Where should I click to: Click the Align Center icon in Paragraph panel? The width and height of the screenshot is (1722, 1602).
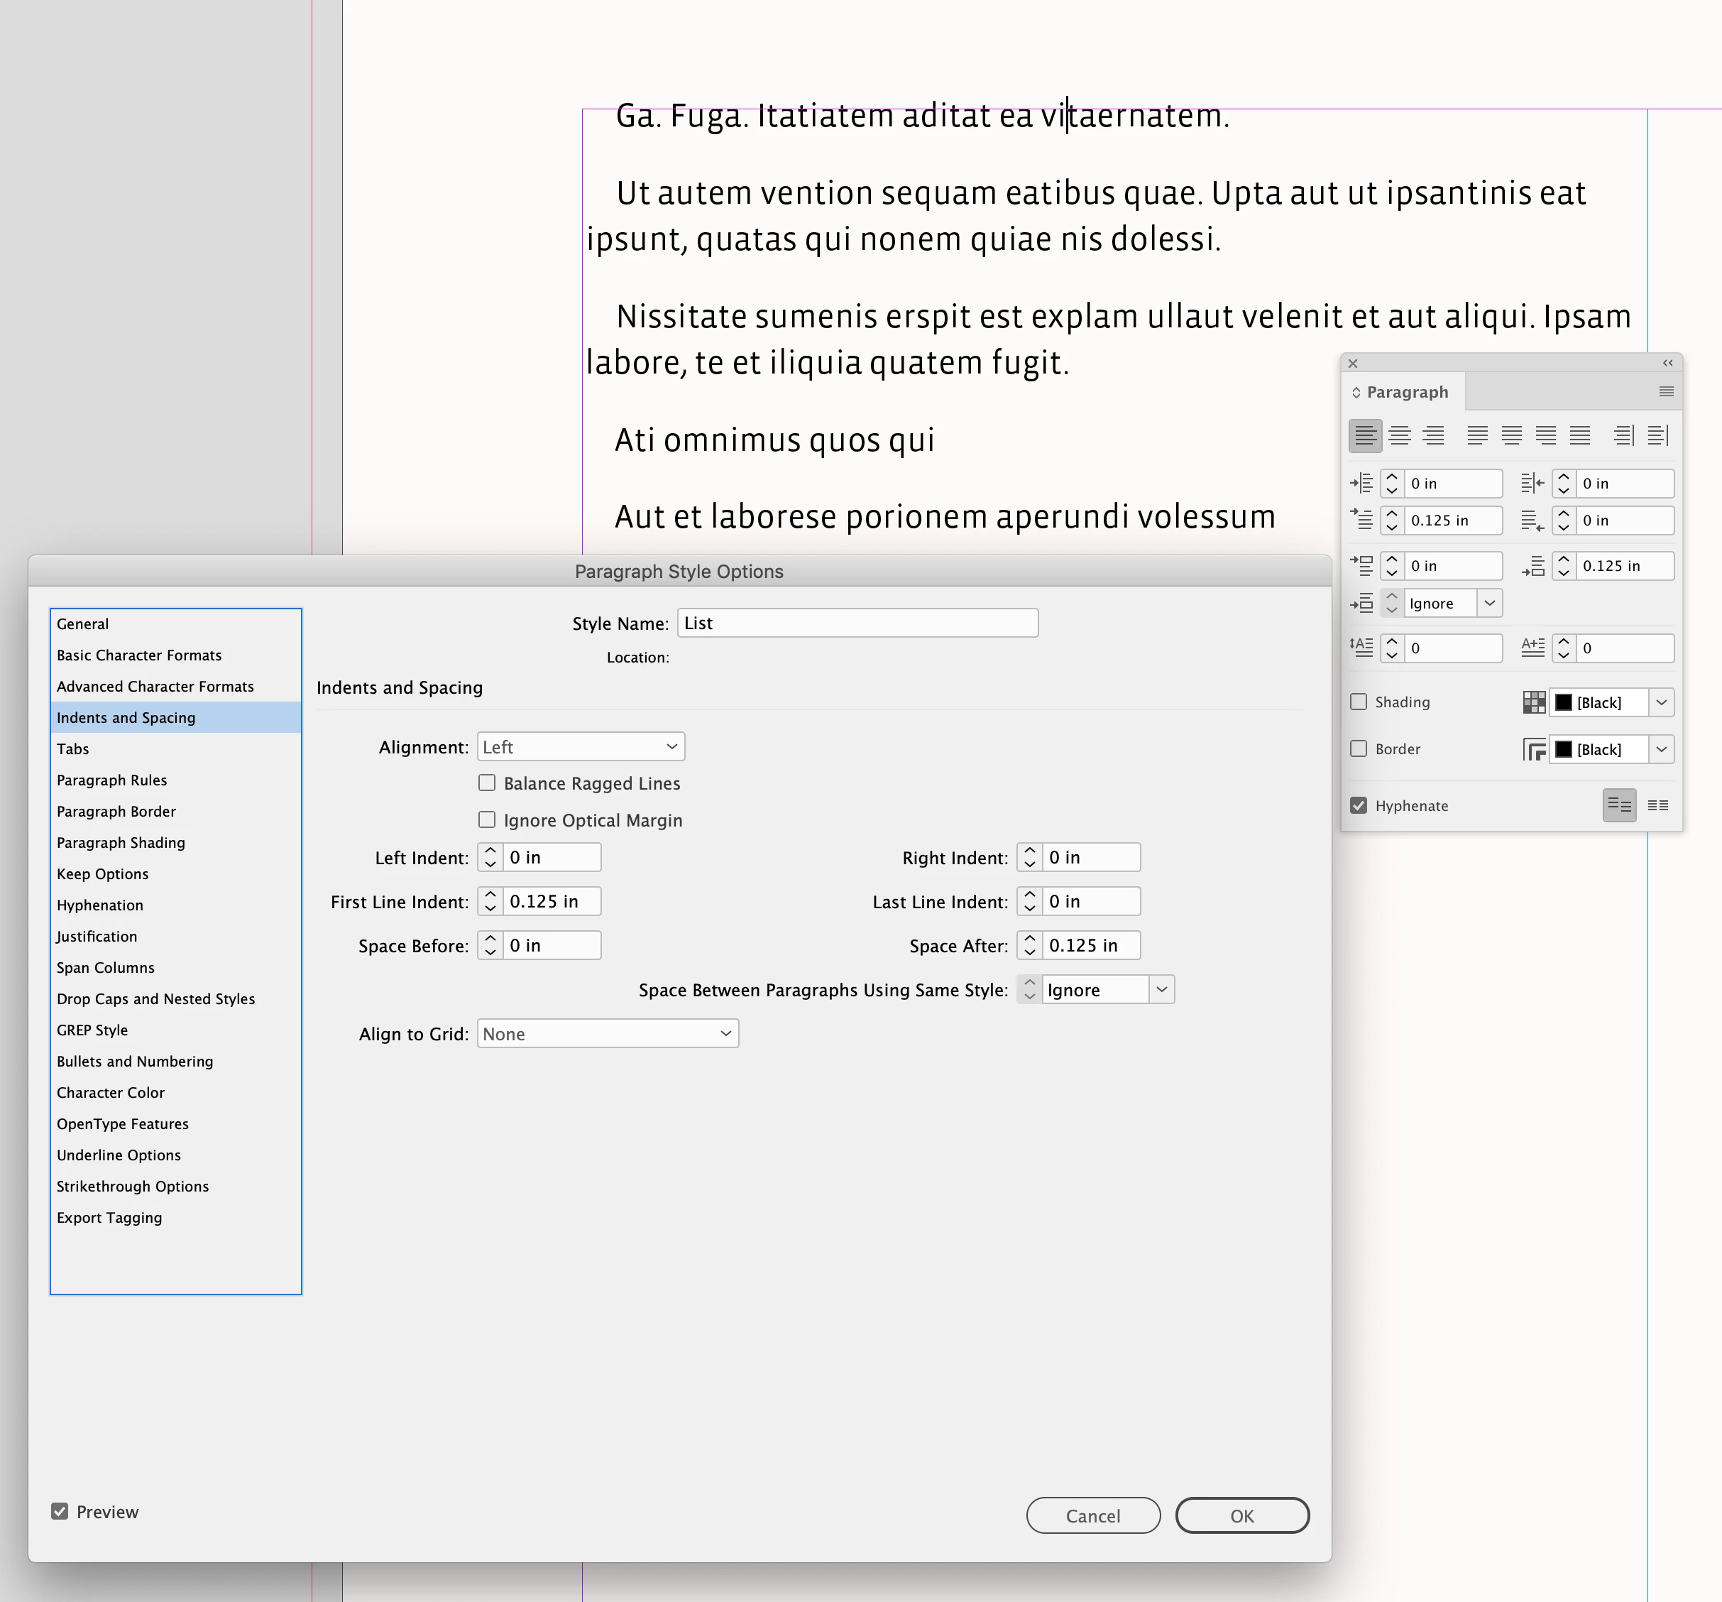pos(1400,435)
